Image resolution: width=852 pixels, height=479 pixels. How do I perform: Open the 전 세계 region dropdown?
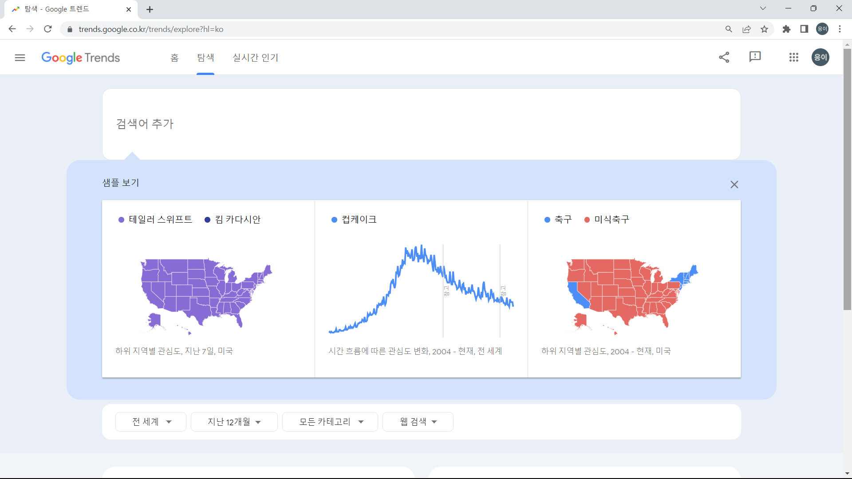click(150, 421)
